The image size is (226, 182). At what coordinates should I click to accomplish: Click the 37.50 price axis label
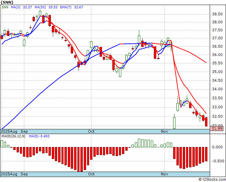coord(217,30)
